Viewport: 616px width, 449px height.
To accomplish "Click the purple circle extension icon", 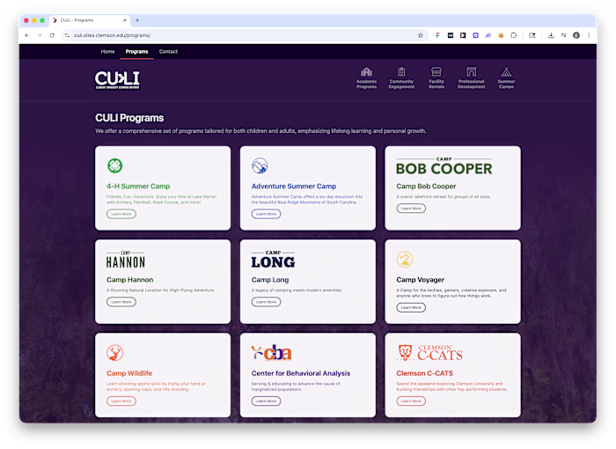I will [x=475, y=35].
